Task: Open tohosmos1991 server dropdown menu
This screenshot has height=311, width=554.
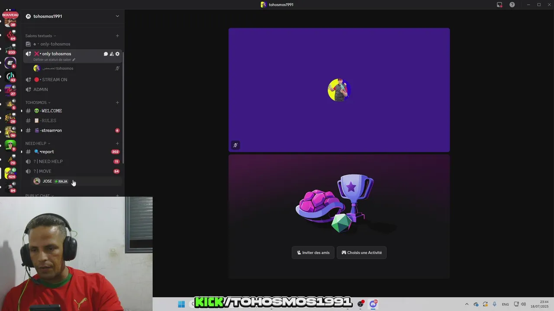Action: (x=117, y=16)
